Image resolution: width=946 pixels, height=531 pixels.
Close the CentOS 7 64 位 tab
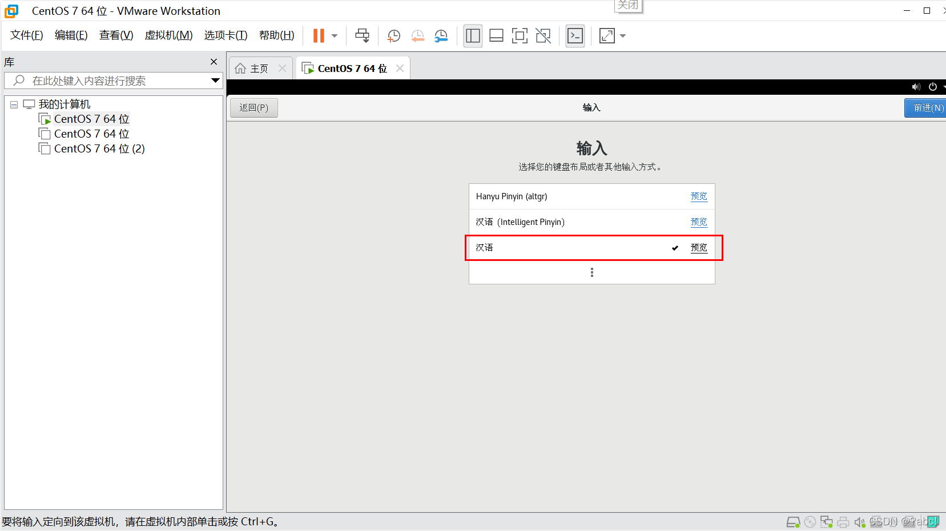pyautogui.click(x=400, y=68)
